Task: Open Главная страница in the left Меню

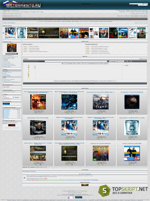Action: pyautogui.click(x=8, y=72)
